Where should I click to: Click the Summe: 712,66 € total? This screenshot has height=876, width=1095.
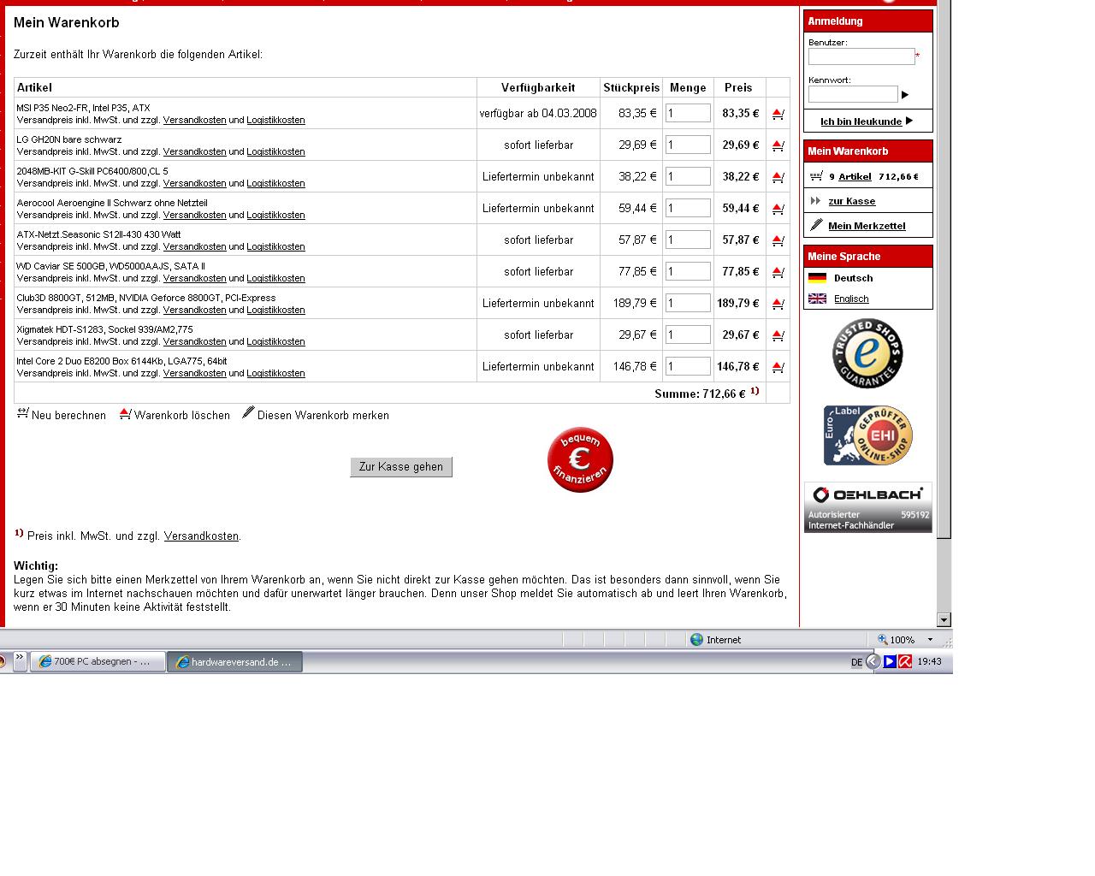click(x=700, y=394)
